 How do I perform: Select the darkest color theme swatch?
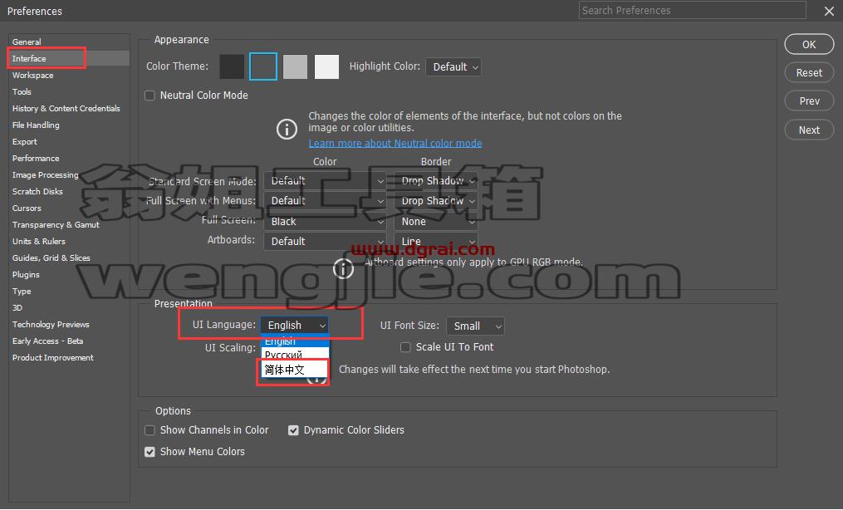[x=232, y=66]
